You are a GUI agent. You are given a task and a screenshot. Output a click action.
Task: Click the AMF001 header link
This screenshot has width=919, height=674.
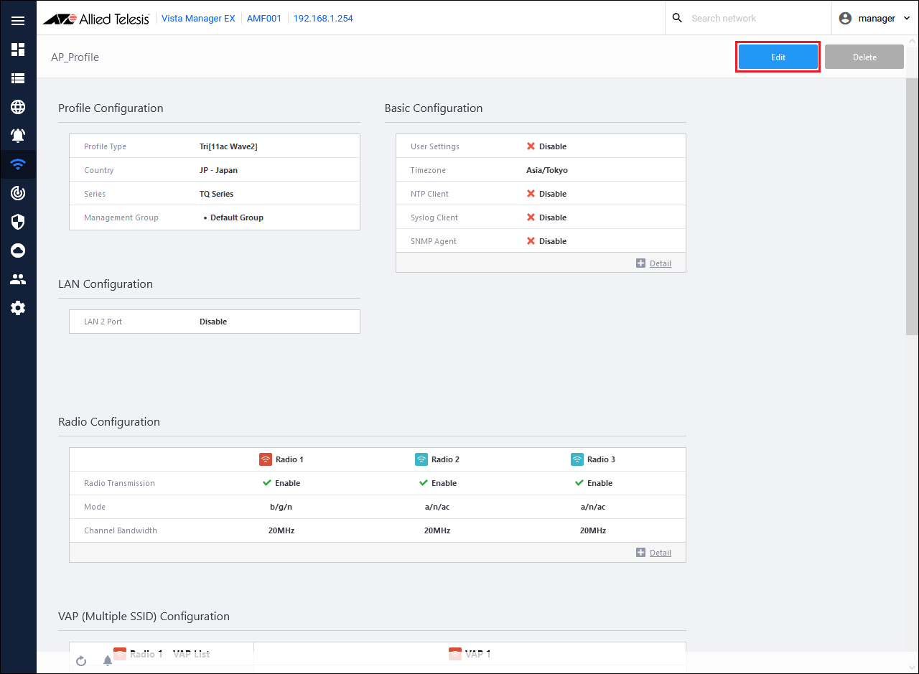click(x=264, y=19)
